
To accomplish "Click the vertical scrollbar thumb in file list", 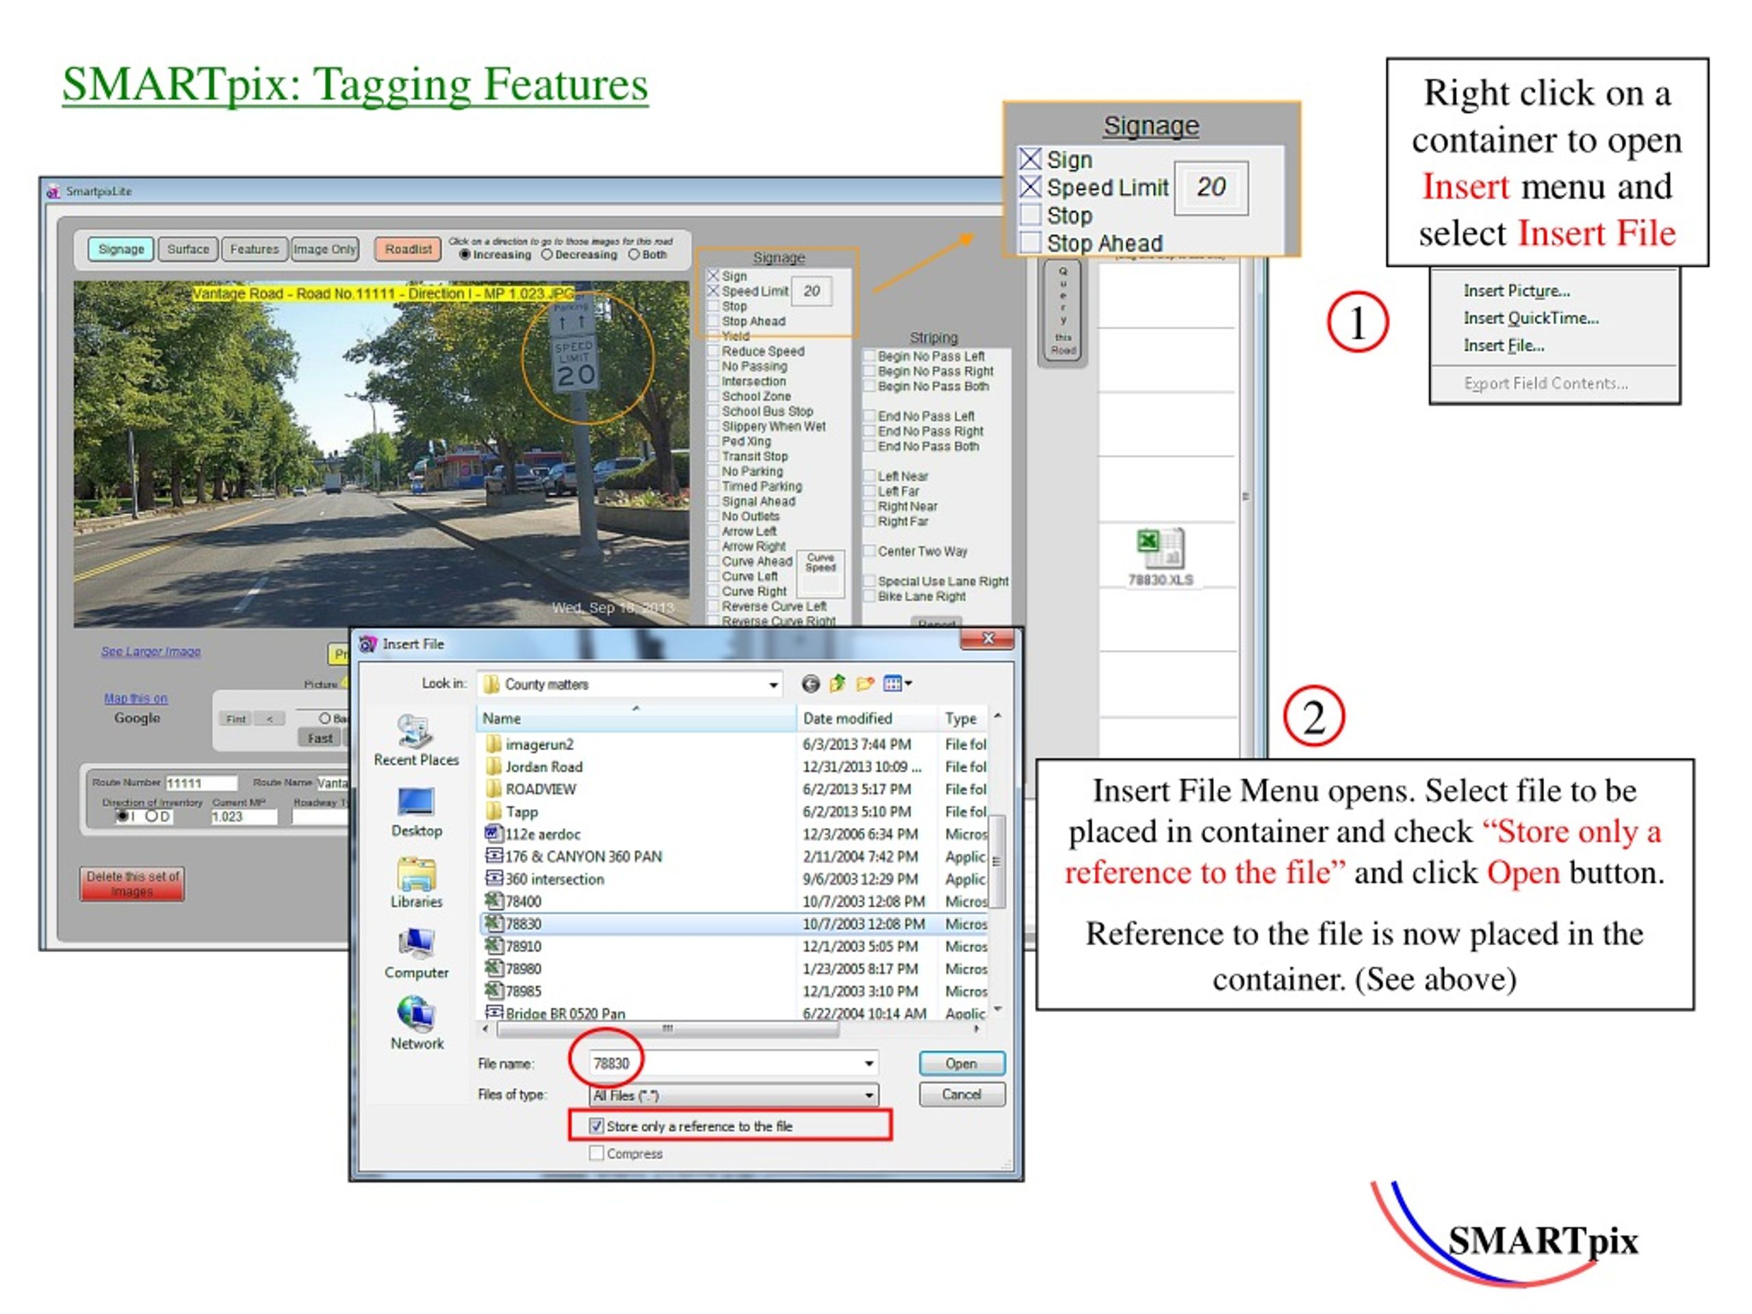I will 997,861.
